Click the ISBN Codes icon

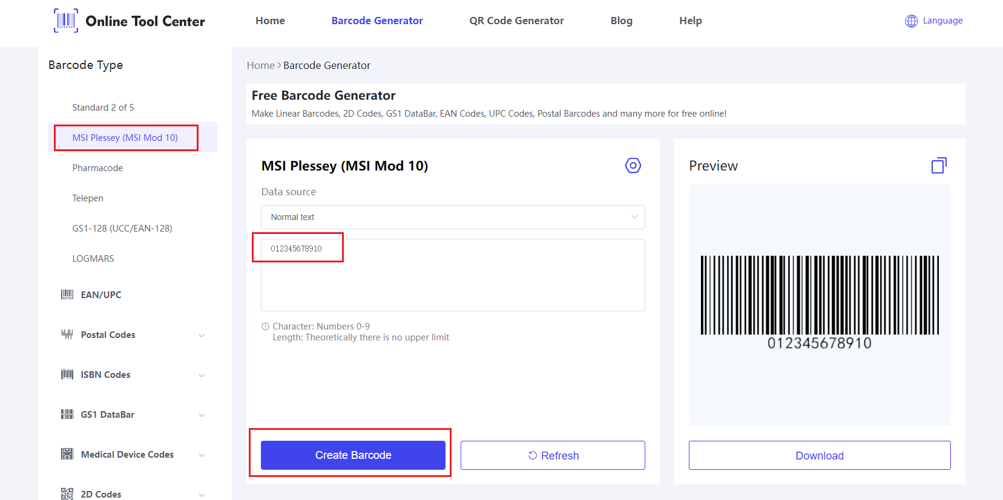(67, 374)
